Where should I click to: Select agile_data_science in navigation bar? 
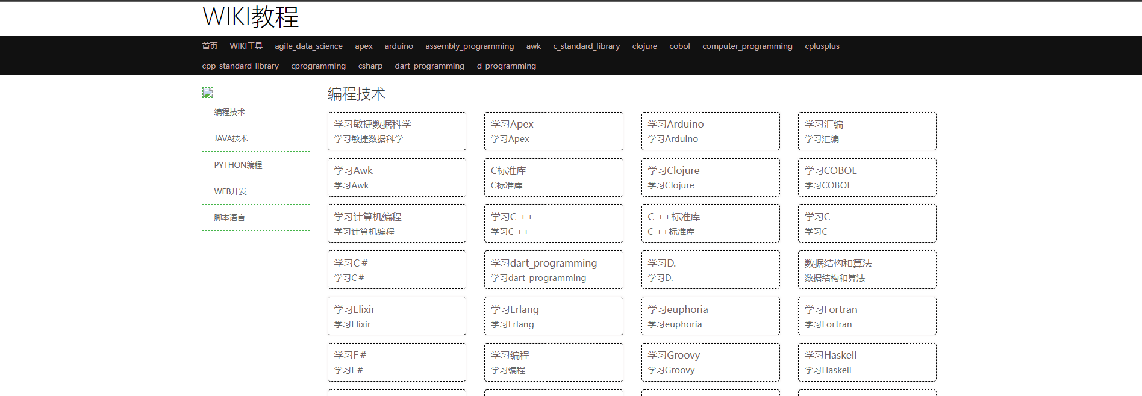(x=308, y=46)
